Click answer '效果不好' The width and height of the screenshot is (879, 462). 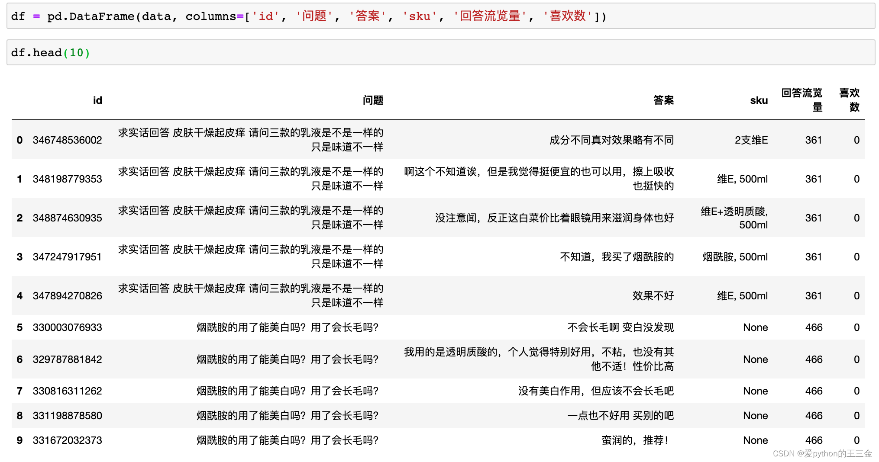coord(653,296)
